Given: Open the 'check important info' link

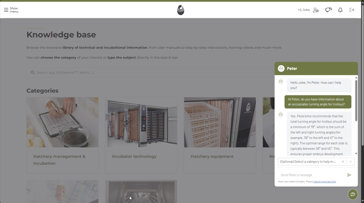Looking at the screenshot, I should (x=325, y=182).
